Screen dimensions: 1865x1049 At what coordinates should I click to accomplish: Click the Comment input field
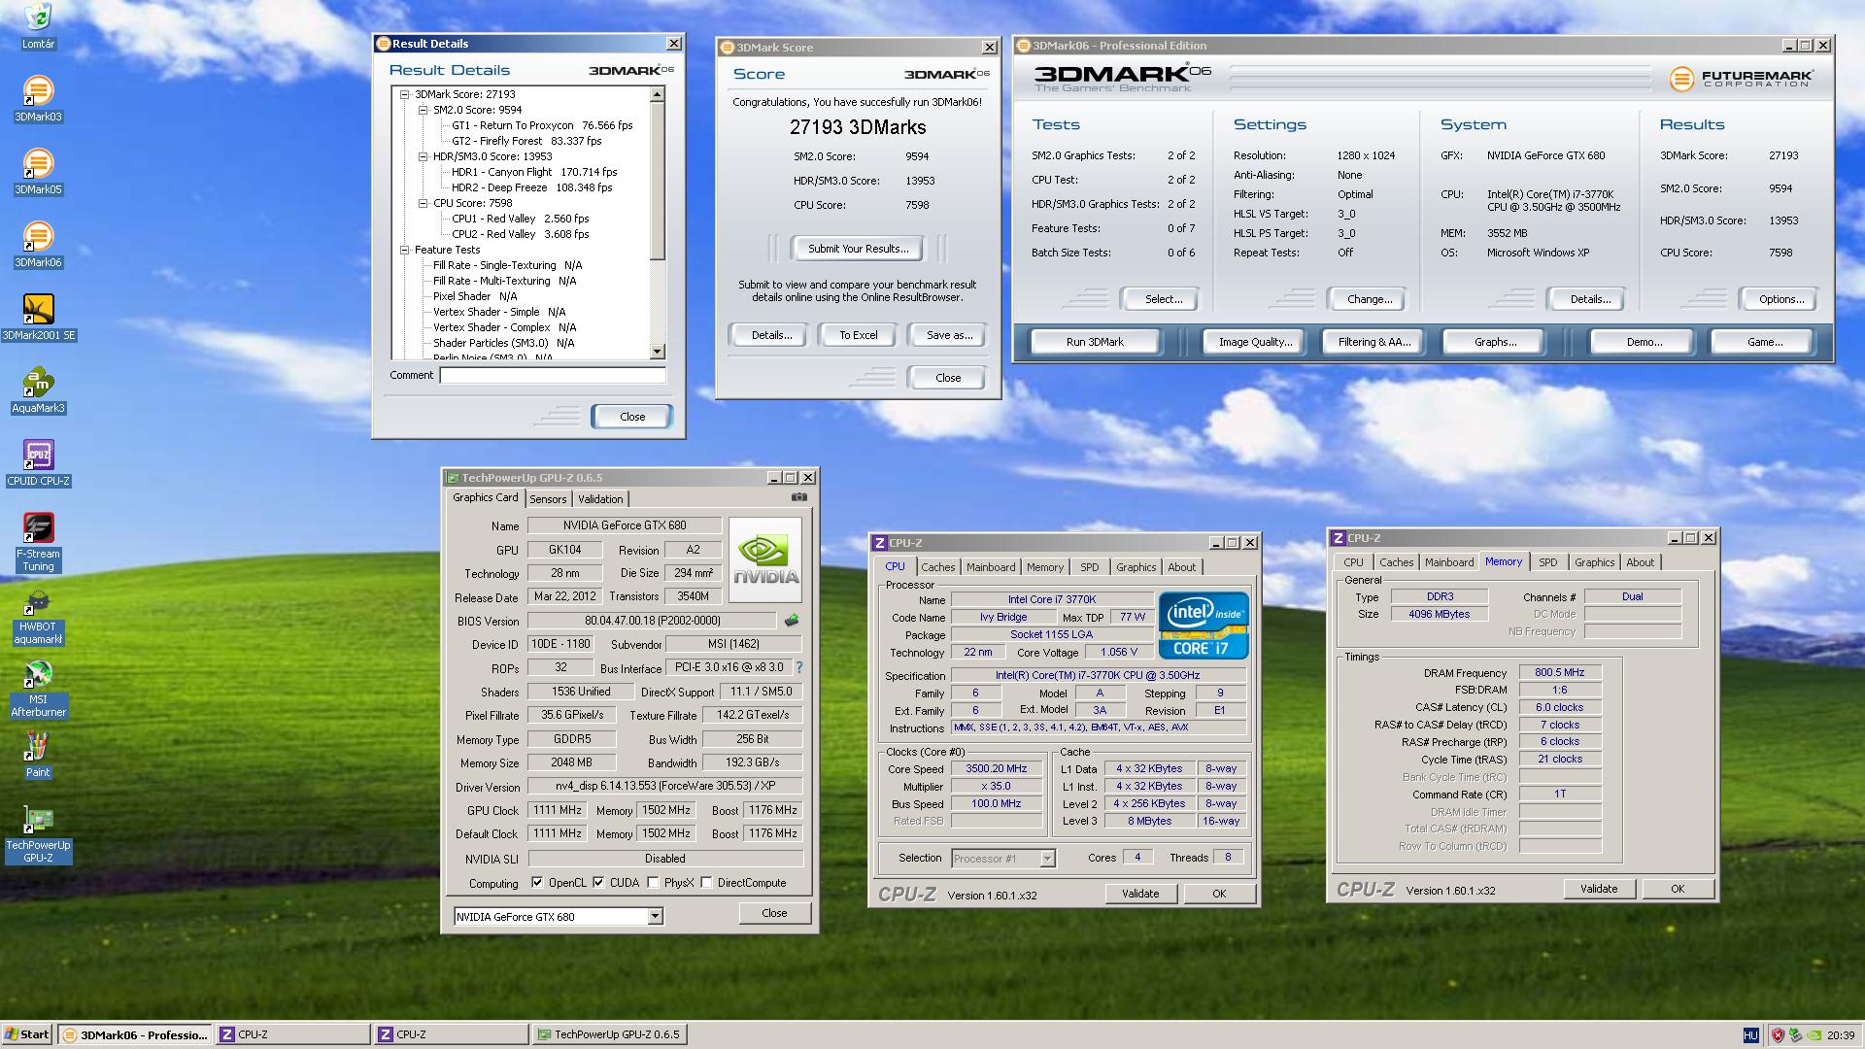tap(553, 375)
